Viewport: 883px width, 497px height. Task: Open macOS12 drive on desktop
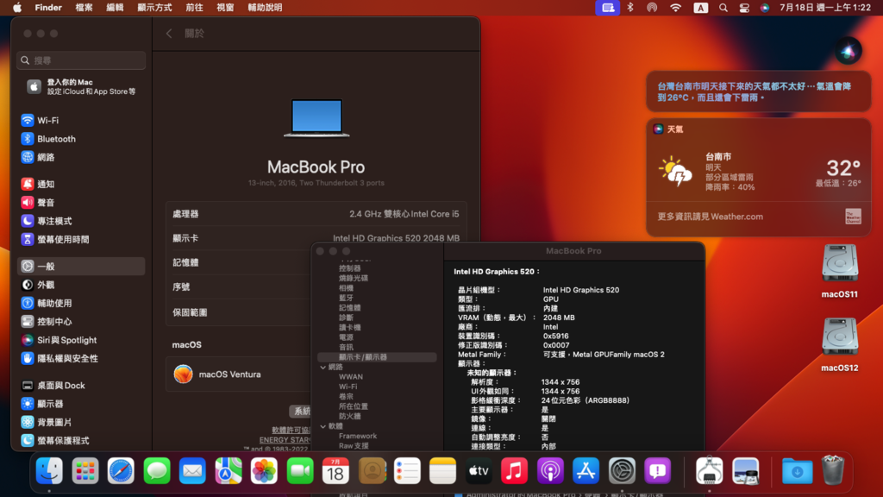(840, 344)
